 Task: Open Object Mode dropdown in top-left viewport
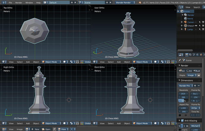tap(51, 62)
